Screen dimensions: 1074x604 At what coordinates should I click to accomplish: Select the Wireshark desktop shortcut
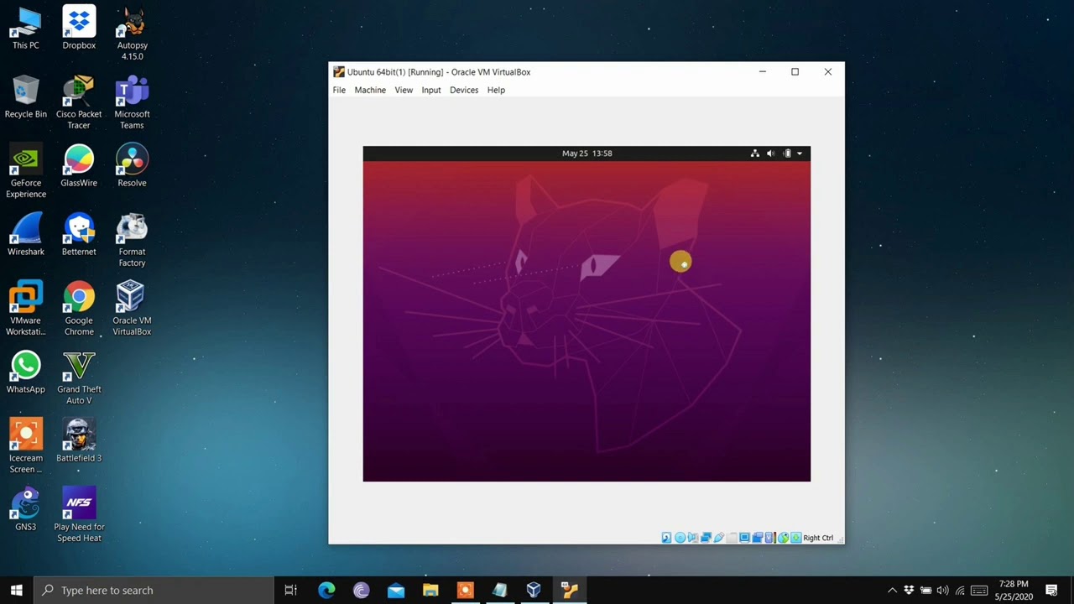(25, 234)
